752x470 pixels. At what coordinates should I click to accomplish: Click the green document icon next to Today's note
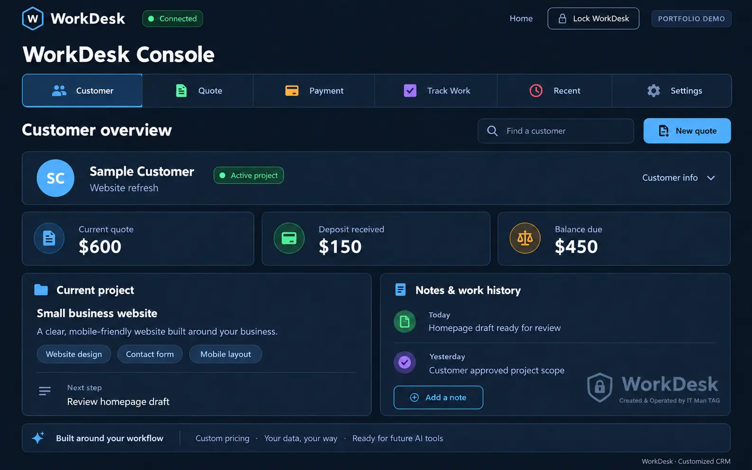pyautogui.click(x=405, y=322)
